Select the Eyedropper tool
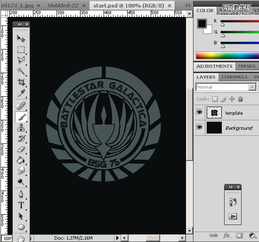259x242 pixels. click(x=21, y=93)
